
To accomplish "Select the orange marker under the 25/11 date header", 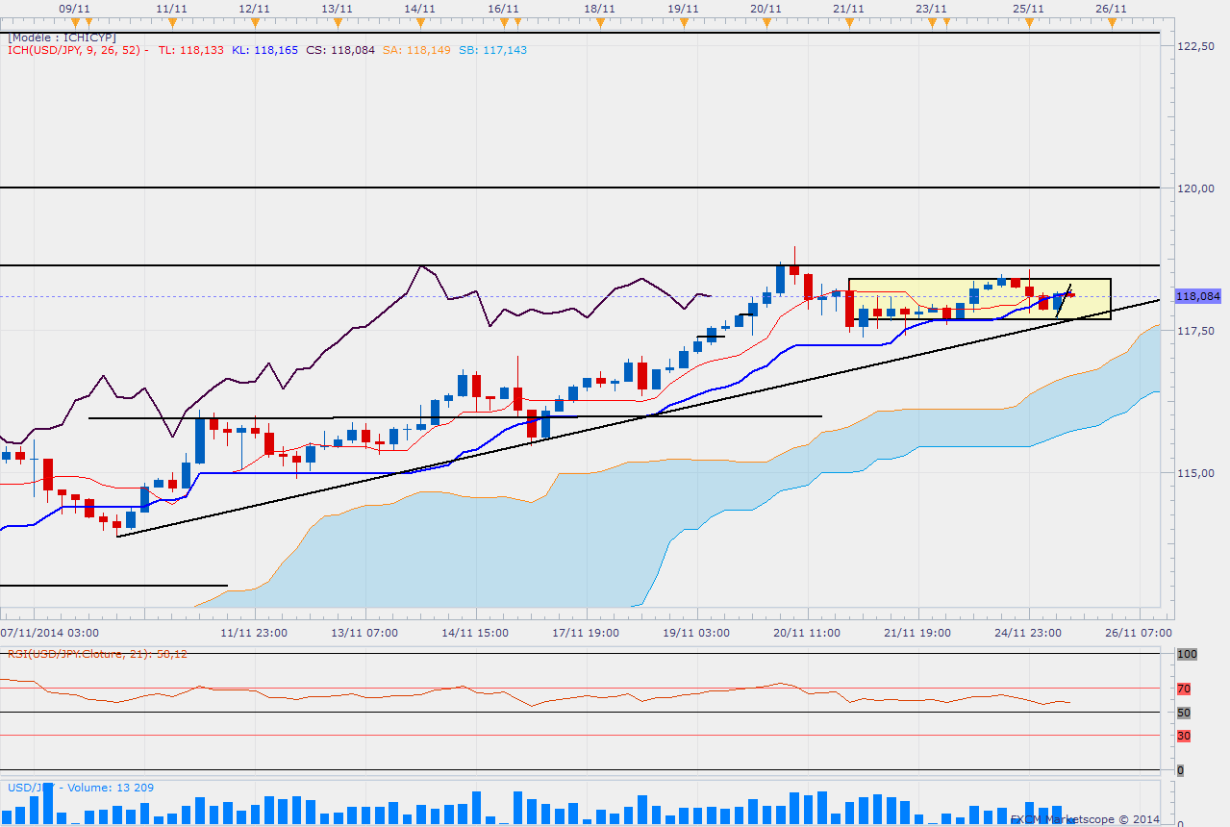I will [1028, 21].
